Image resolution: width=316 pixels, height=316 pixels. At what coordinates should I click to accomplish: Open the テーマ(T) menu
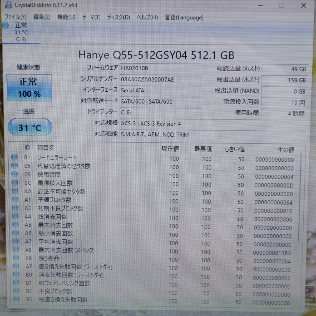click(x=91, y=17)
